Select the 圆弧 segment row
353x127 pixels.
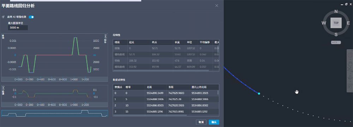point(166,48)
